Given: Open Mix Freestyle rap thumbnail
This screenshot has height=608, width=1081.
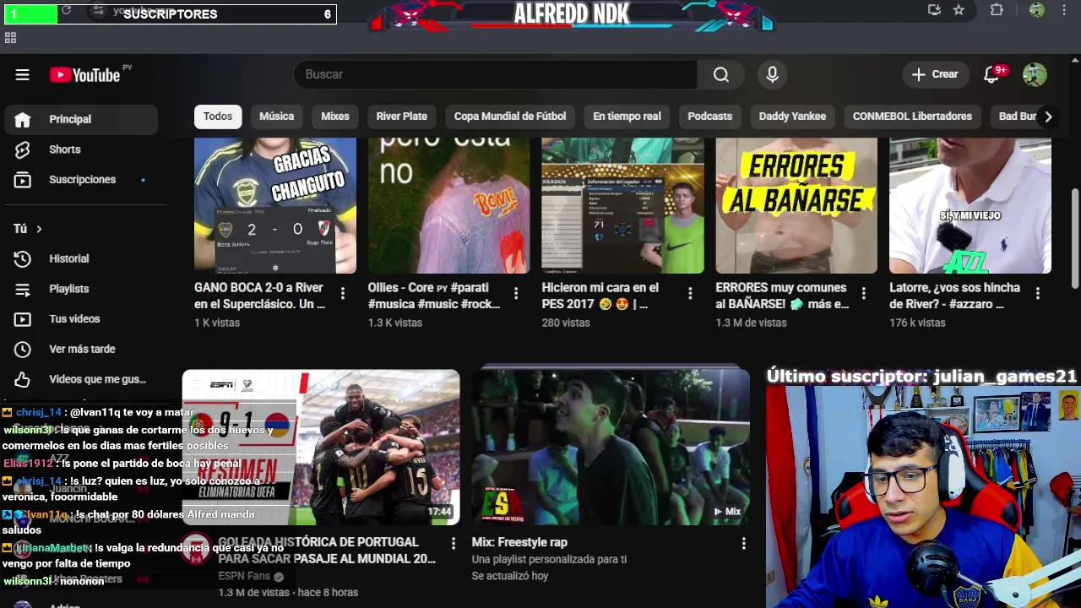Looking at the screenshot, I should 611,447.
